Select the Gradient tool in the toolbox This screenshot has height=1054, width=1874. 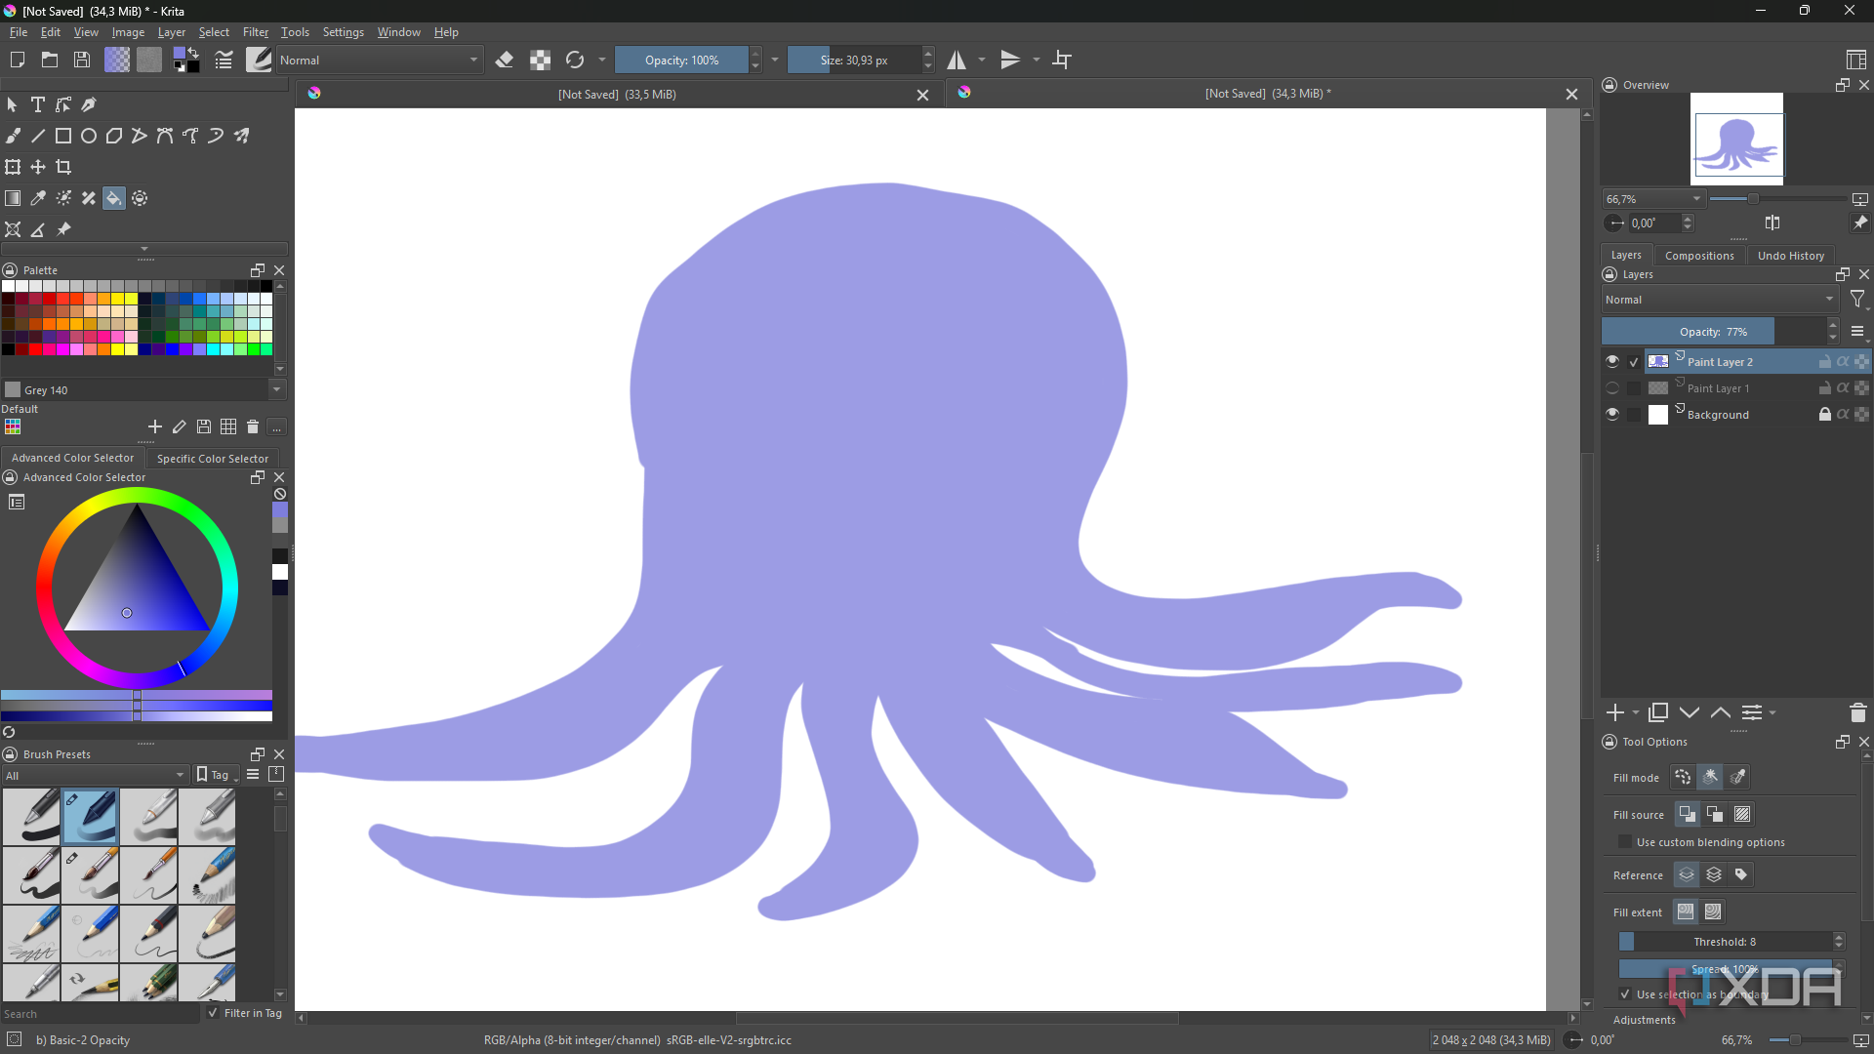click(13, 198)
